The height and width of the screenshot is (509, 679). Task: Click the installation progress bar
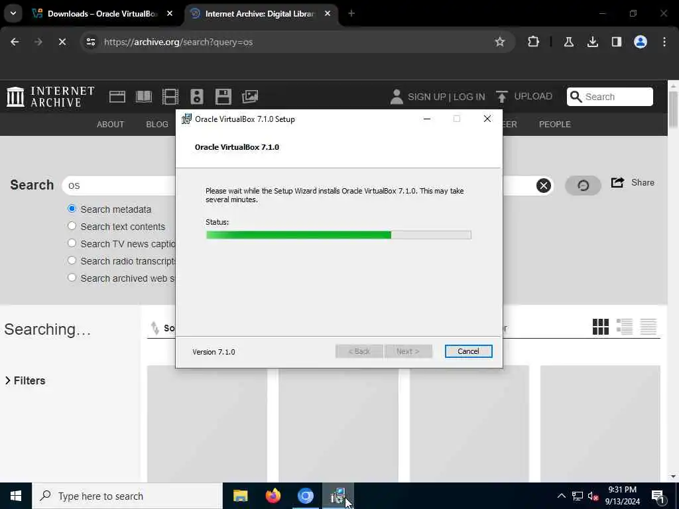tap(339, 235)
